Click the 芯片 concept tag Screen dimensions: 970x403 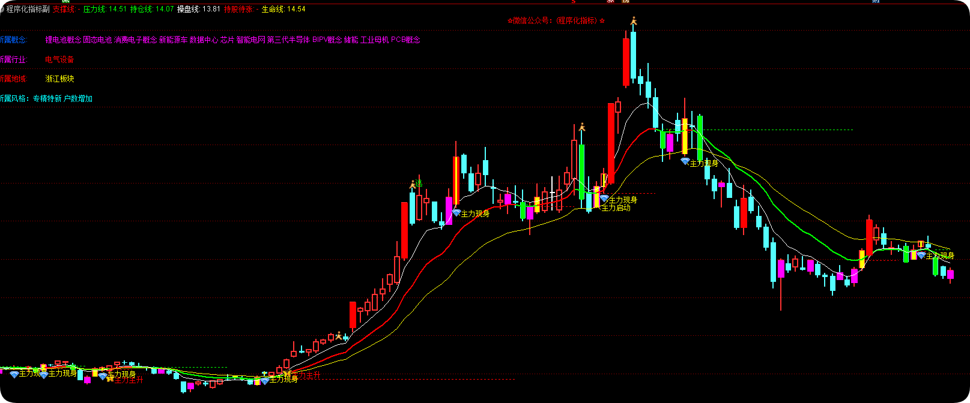pos(227,40)
